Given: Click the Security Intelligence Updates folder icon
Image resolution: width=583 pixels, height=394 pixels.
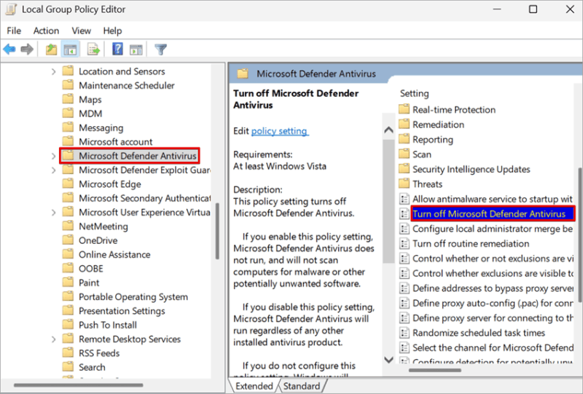Looking at the screenshot, I should coord(404,169).
